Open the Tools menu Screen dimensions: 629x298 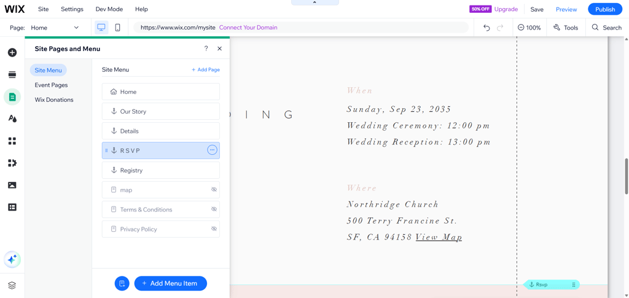click(566, 28)
